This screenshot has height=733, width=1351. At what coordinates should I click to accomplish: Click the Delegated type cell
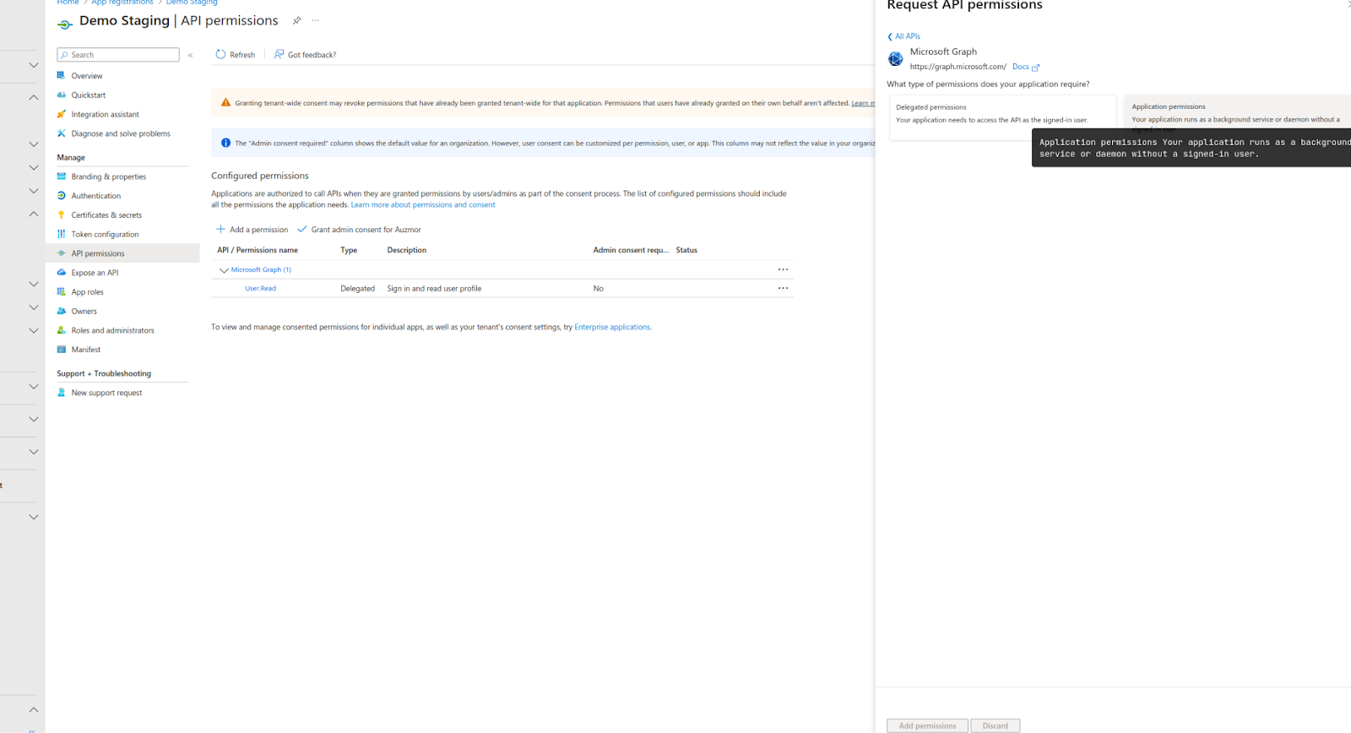[x=357, y=289]
